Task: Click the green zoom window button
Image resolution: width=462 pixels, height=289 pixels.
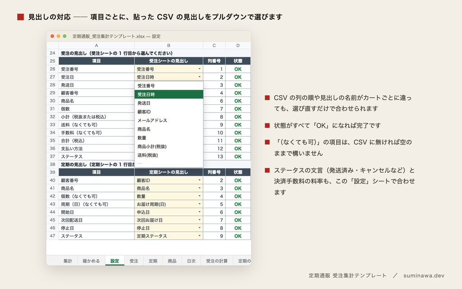Action: (x=65, y=36)
